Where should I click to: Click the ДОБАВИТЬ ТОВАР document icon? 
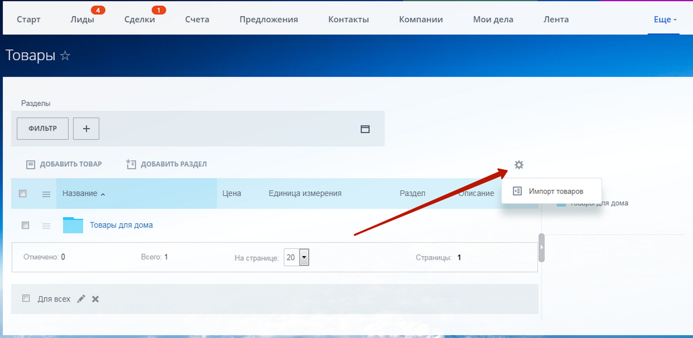[30, 164]
